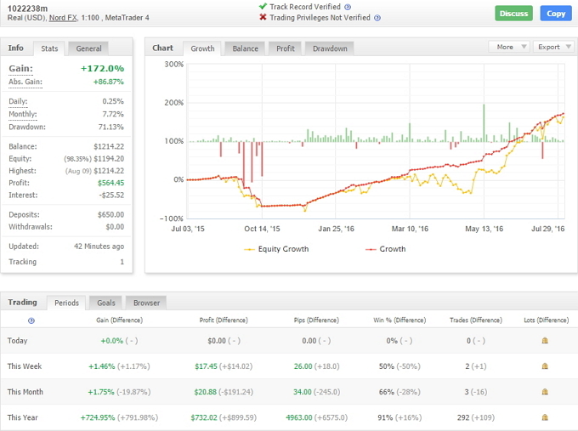The height and width of the screenshot is (431, 578).
Task: Click the Profit (Difference) column header
Action: (224, 320)
